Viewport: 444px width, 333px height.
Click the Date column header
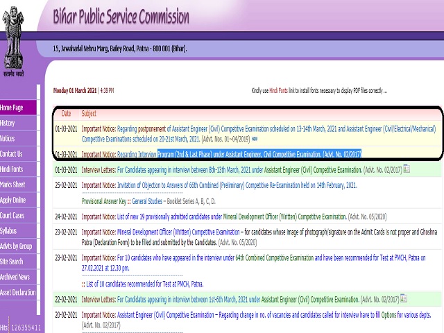pyautogui.click(x=67, y=114)
